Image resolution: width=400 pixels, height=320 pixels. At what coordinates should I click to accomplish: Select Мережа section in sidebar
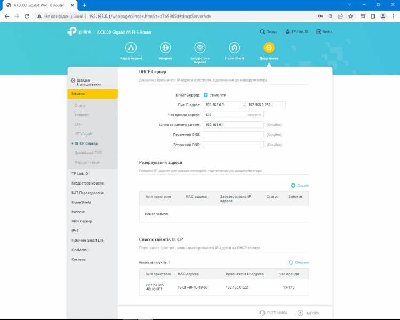point(93,94)
